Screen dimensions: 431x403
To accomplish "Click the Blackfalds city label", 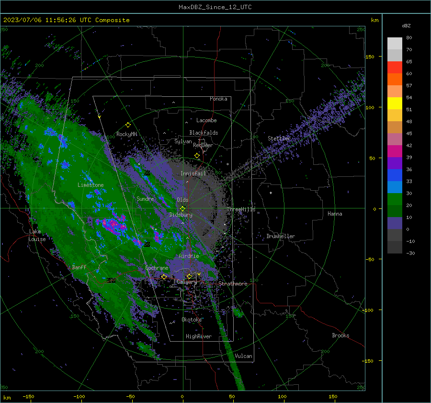I will tap(204, 133).
